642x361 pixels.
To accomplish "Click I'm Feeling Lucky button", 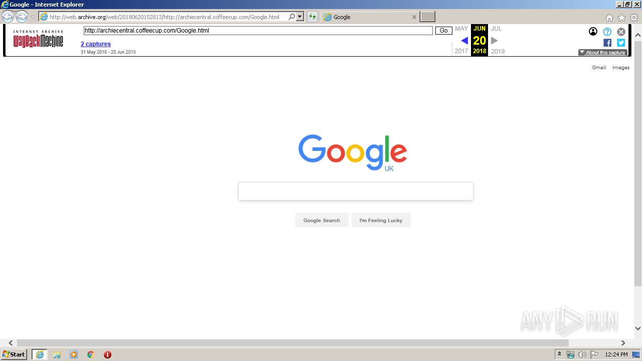I will (381, 220).
